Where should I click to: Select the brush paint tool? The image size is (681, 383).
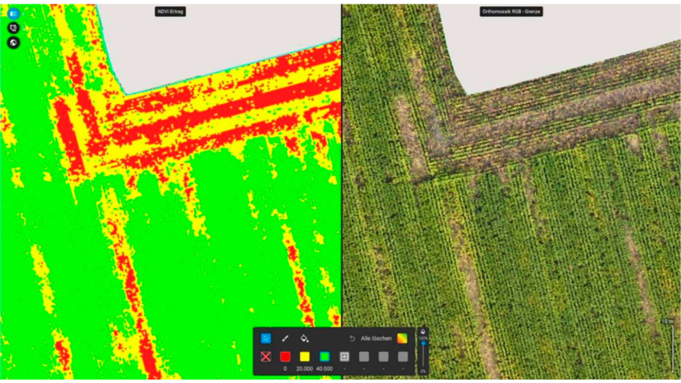tap(285, 338)
